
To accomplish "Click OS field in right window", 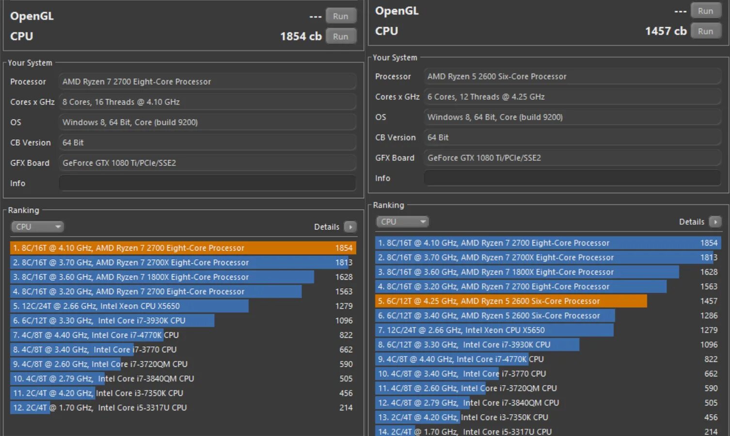I will [572, 117].
